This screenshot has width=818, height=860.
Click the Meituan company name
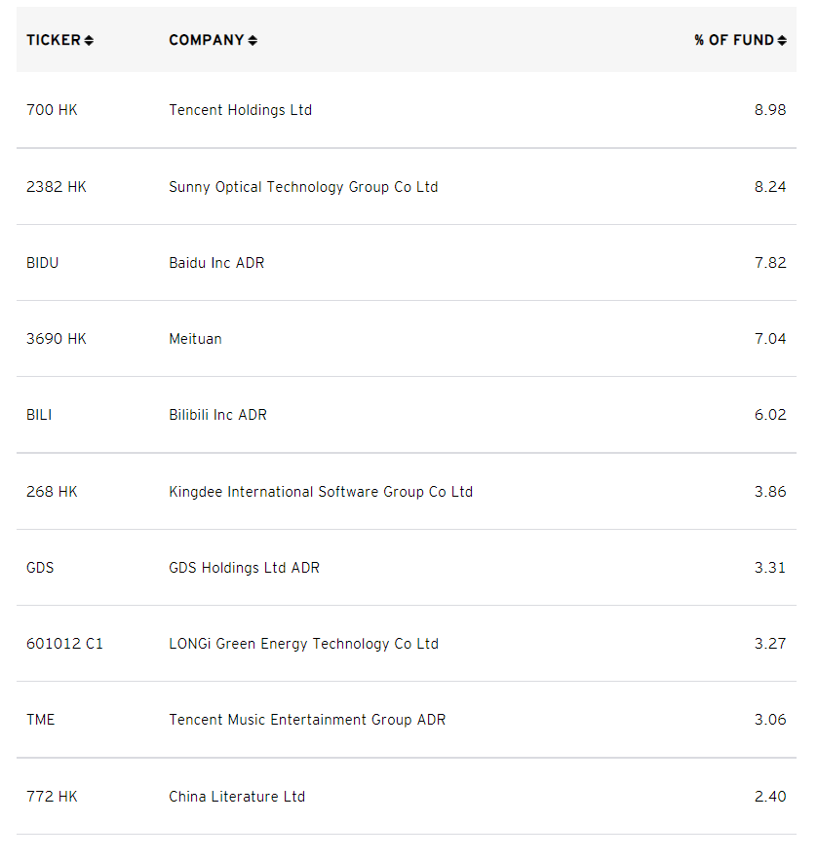pyautogui.click(x=195, y=339)
